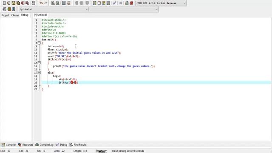272x153 pixels.
Task: Click the '#include<stdio.h>' code line
Action: tap(54, 20)
